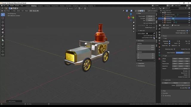The image size is (191, 107).
Task: Select the Rotate tool
Action: pos(3,26)
